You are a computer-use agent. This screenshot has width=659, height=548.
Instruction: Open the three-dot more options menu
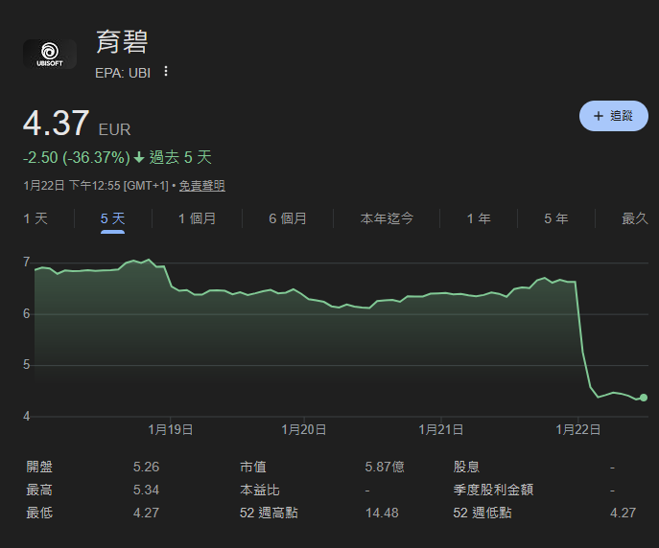(166, 71)
